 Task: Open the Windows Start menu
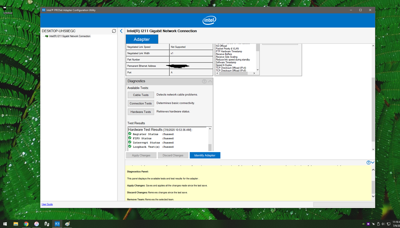(x=5, y=224)
